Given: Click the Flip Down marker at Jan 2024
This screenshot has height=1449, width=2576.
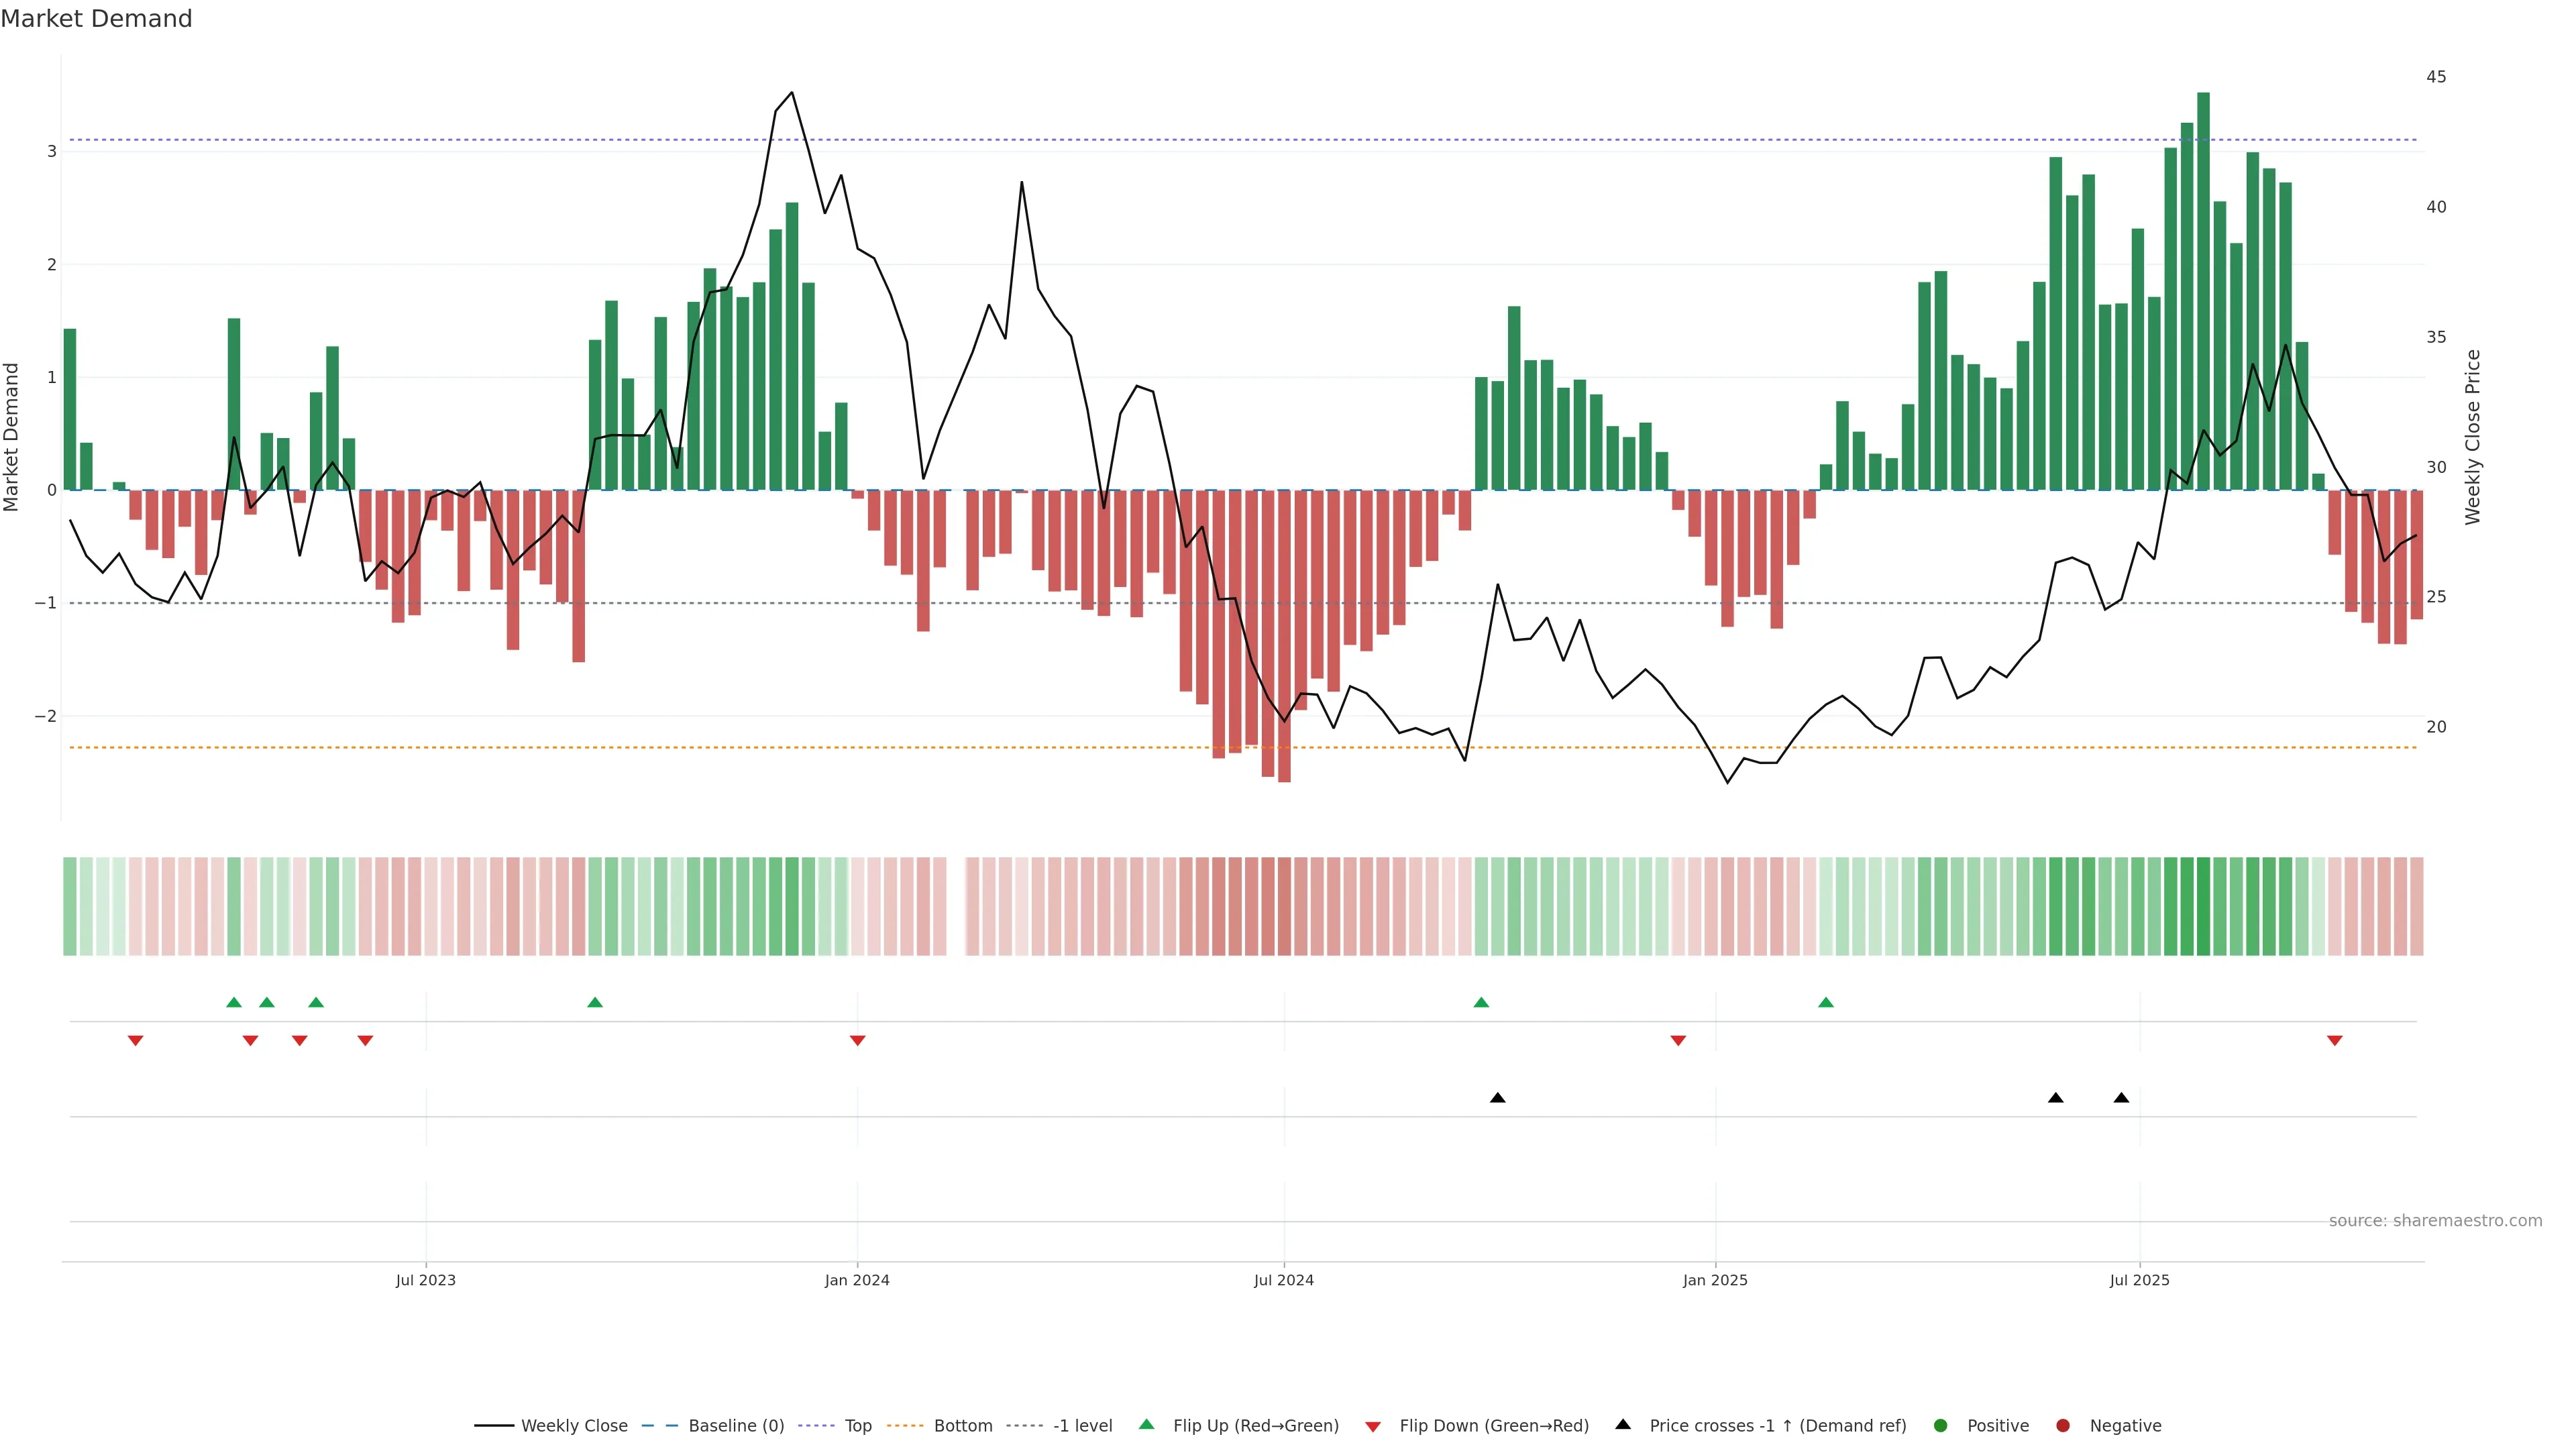Looking at the screenshot, I should pos(857,1041).
